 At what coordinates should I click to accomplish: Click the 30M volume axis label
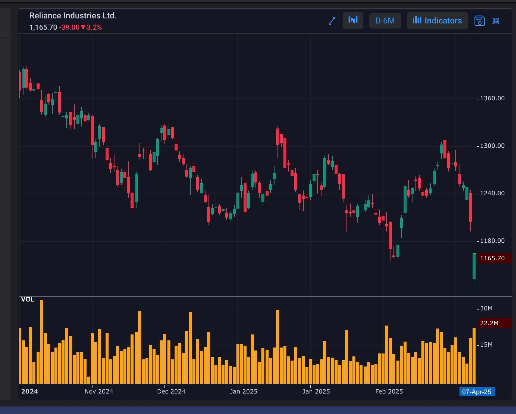(x=486, y=308)
